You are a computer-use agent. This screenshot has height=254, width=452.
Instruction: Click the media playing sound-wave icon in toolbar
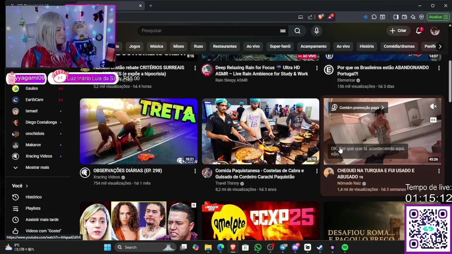point(365,17)
